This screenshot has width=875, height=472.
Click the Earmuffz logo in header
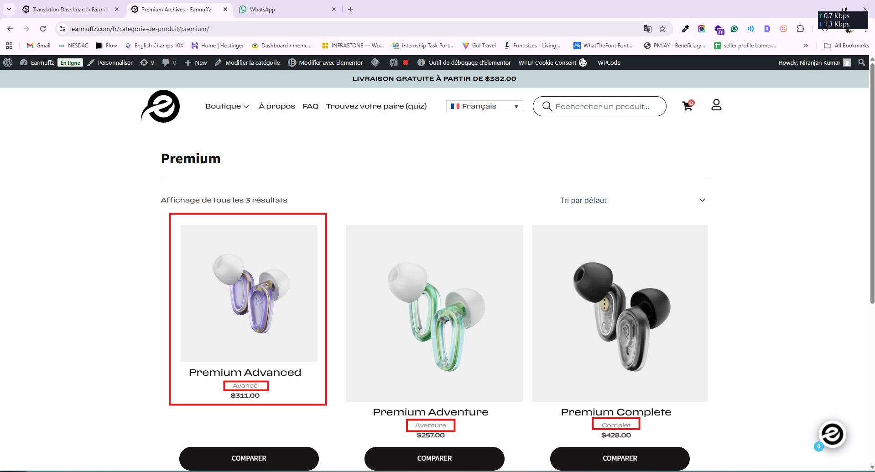161,106
